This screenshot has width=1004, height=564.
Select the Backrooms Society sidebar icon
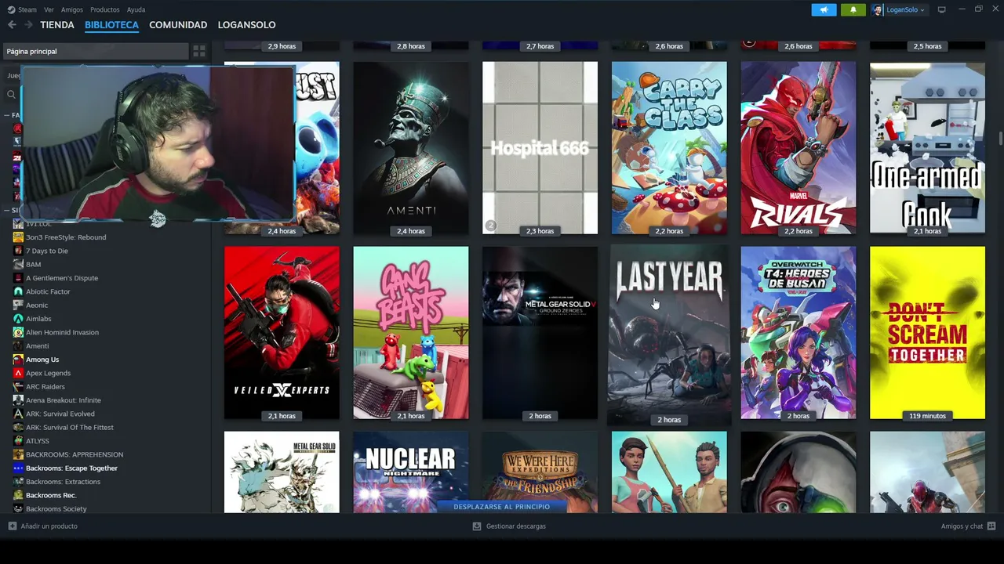pyautogui.click(x=18, y=509)
